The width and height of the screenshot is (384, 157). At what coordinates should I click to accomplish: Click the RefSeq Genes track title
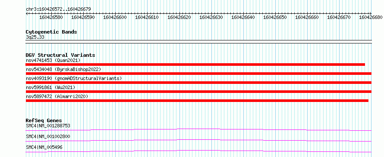click(x=44, y=120)
